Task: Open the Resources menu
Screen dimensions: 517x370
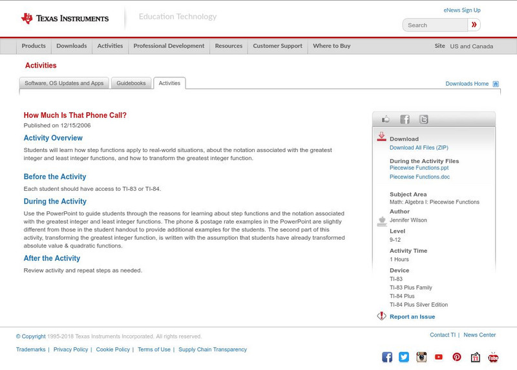Action: point(229,46)
